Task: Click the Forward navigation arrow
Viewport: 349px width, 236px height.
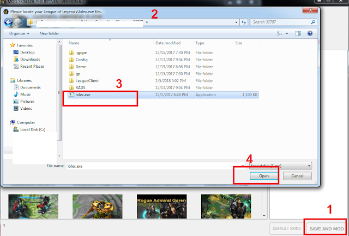Action: pos(18,22)
